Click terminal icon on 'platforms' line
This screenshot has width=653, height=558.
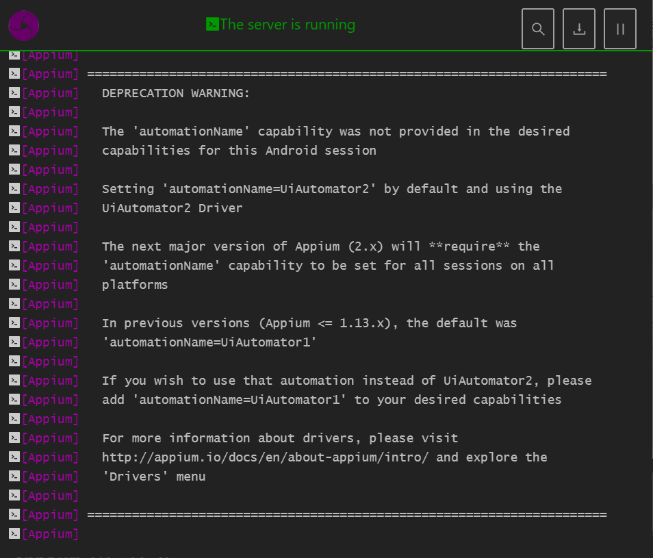tap(14, 284)
